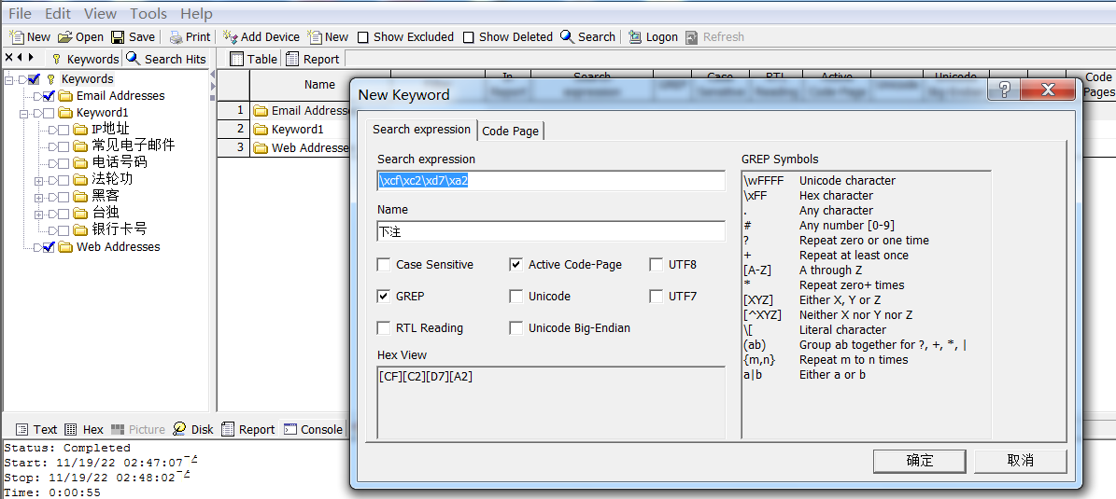
Task: Select the IP地址 tree folder
Action: pyautogui.click(x=110, y=130)
